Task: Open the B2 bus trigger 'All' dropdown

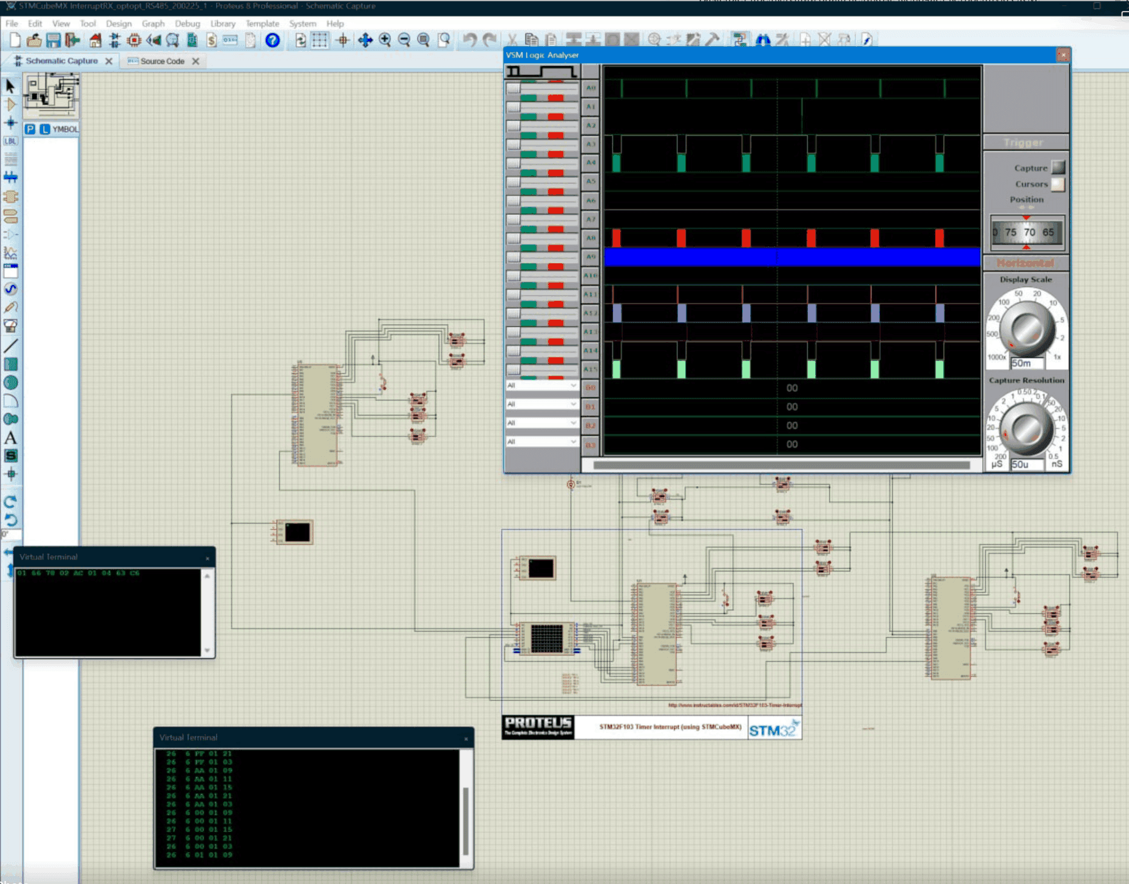Action: pyautogui.click(x=541, y=423)
